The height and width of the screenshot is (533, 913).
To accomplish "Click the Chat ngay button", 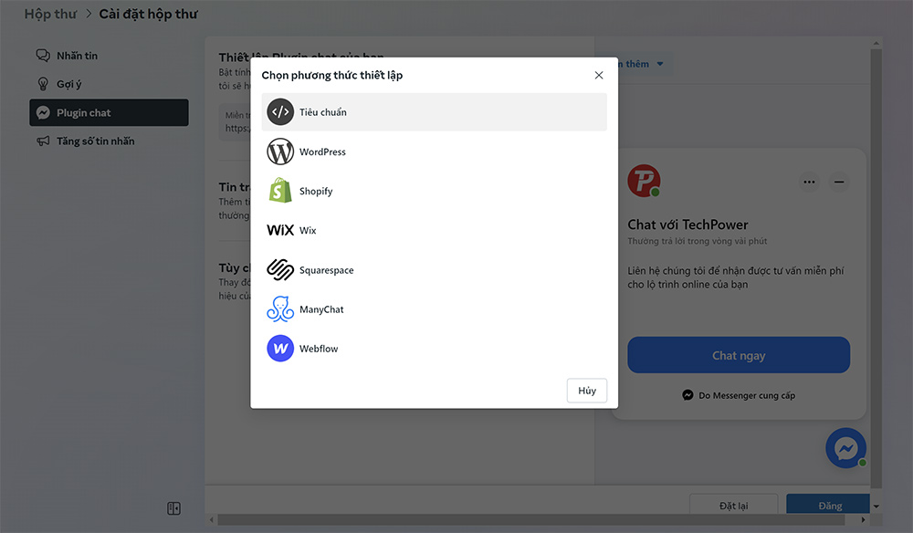I will point(738,355).
